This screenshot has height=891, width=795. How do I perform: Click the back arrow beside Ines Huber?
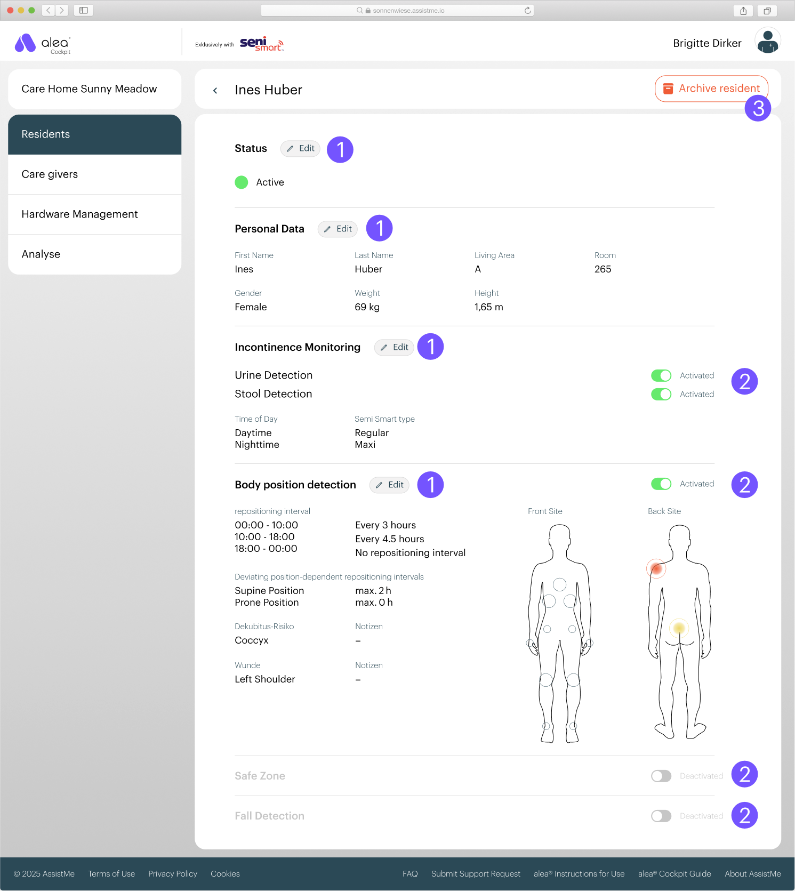(x=215, y=91)
